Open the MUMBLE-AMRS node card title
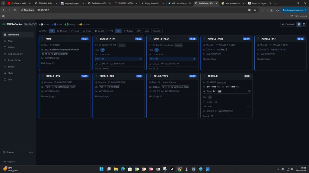309x173 pixels. [215, 39]
